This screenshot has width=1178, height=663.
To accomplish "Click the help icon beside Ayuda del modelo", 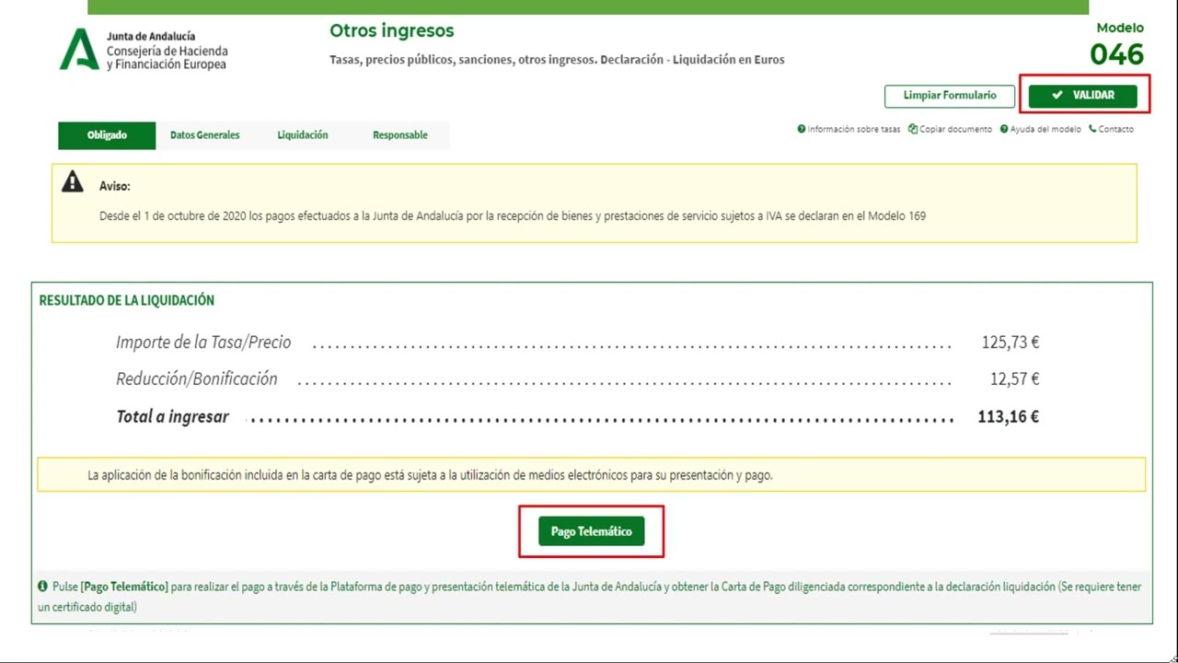I will [1004, 129].
